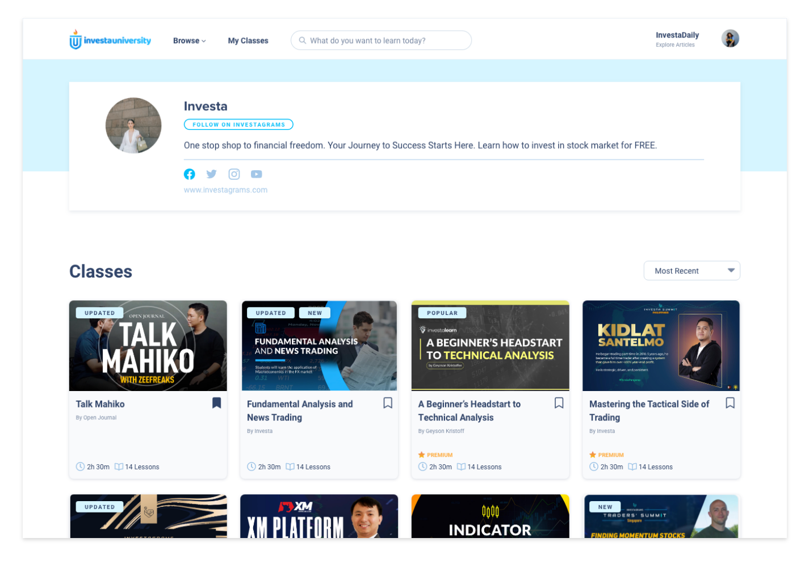Open the user profile avatar
The height and width of the screenshot is (563, 809).
point(730,39)
